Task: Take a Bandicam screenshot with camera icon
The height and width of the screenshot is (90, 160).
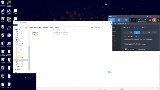Action: 159,20
